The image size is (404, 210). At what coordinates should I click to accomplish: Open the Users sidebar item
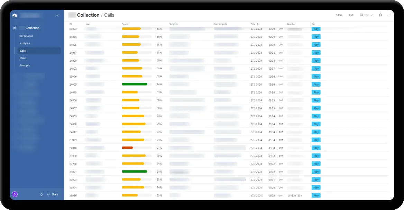coord(23,58)
